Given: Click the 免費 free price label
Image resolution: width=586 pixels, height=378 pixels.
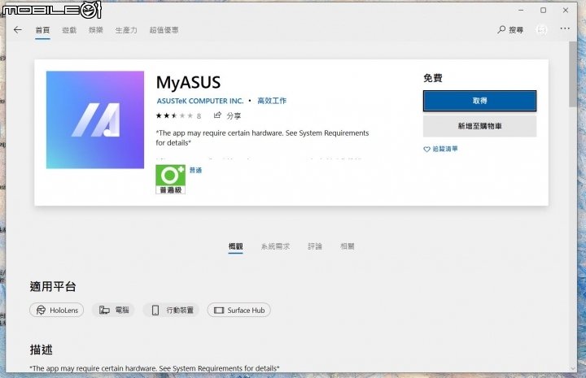Looking at the screenshot, I should coord(433,78).
